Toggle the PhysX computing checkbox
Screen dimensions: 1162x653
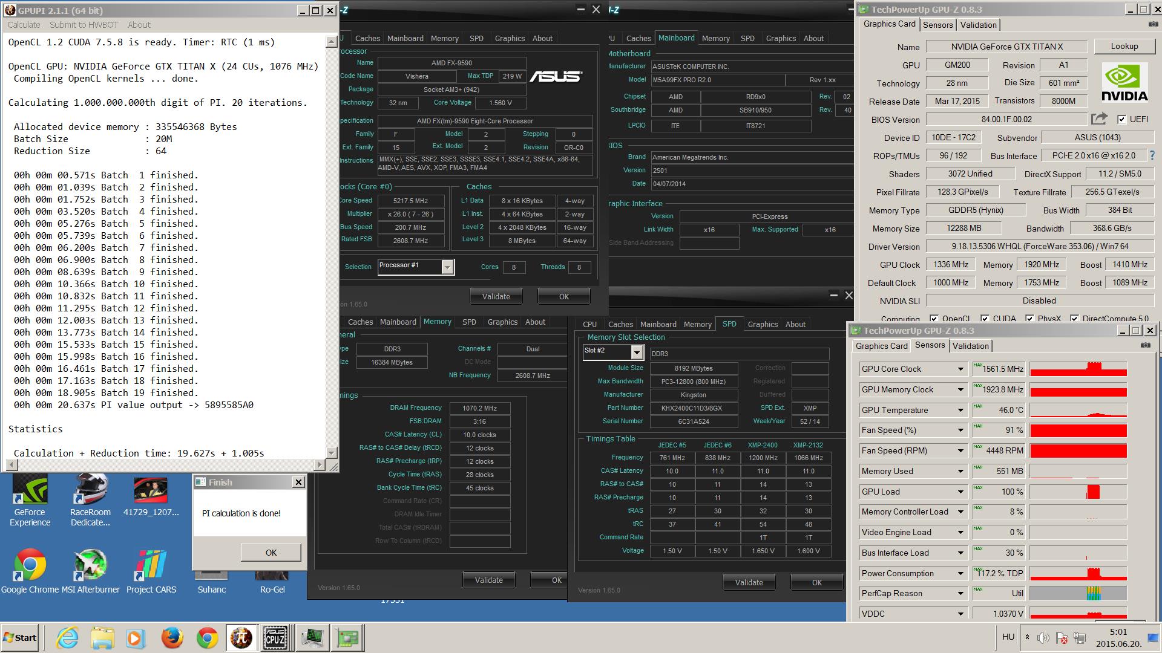(1029, 319)
